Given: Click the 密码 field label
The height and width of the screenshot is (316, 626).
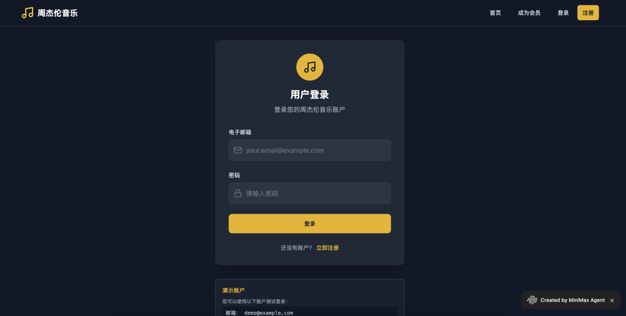Looking at the screenshot, I should pos(234,175).
